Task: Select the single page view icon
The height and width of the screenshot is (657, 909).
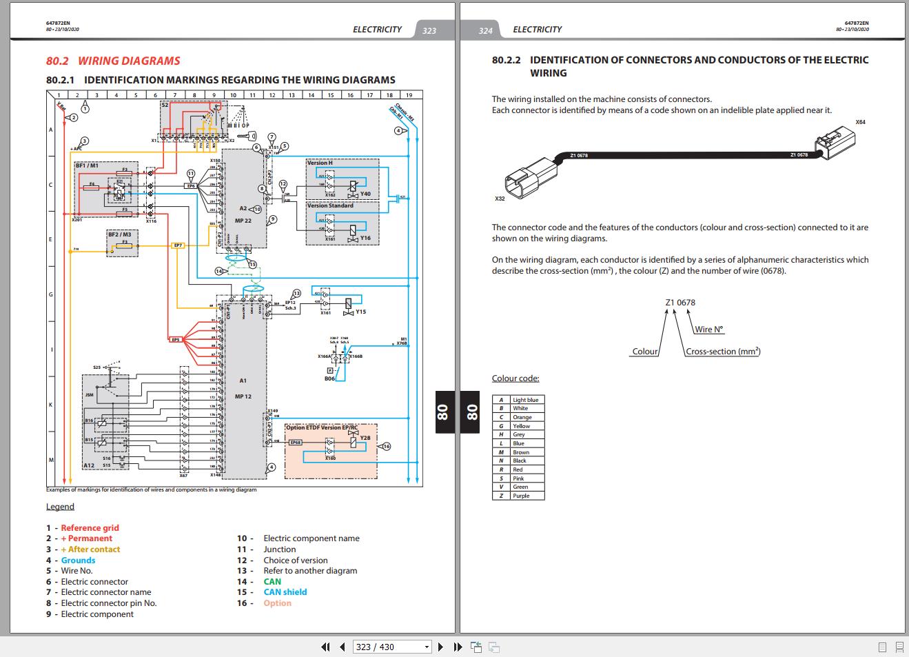Action: tap(882, 647)
